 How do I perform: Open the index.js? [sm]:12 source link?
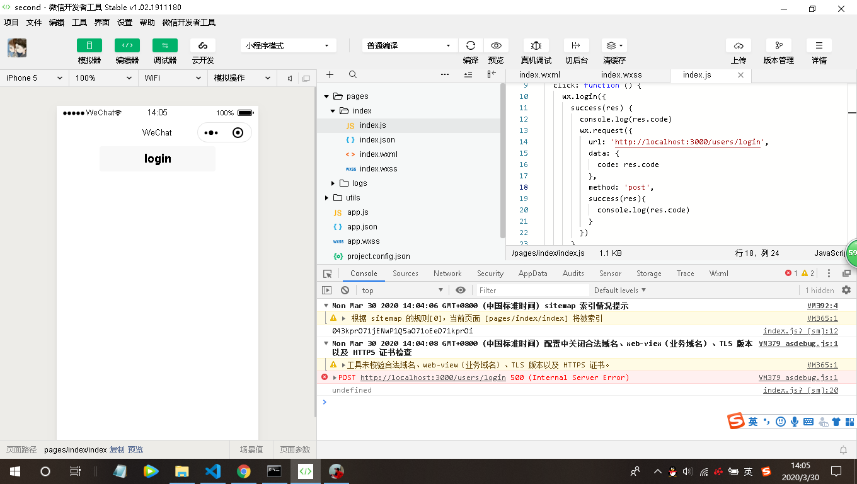pyautogui.click(x=800, y=331)
